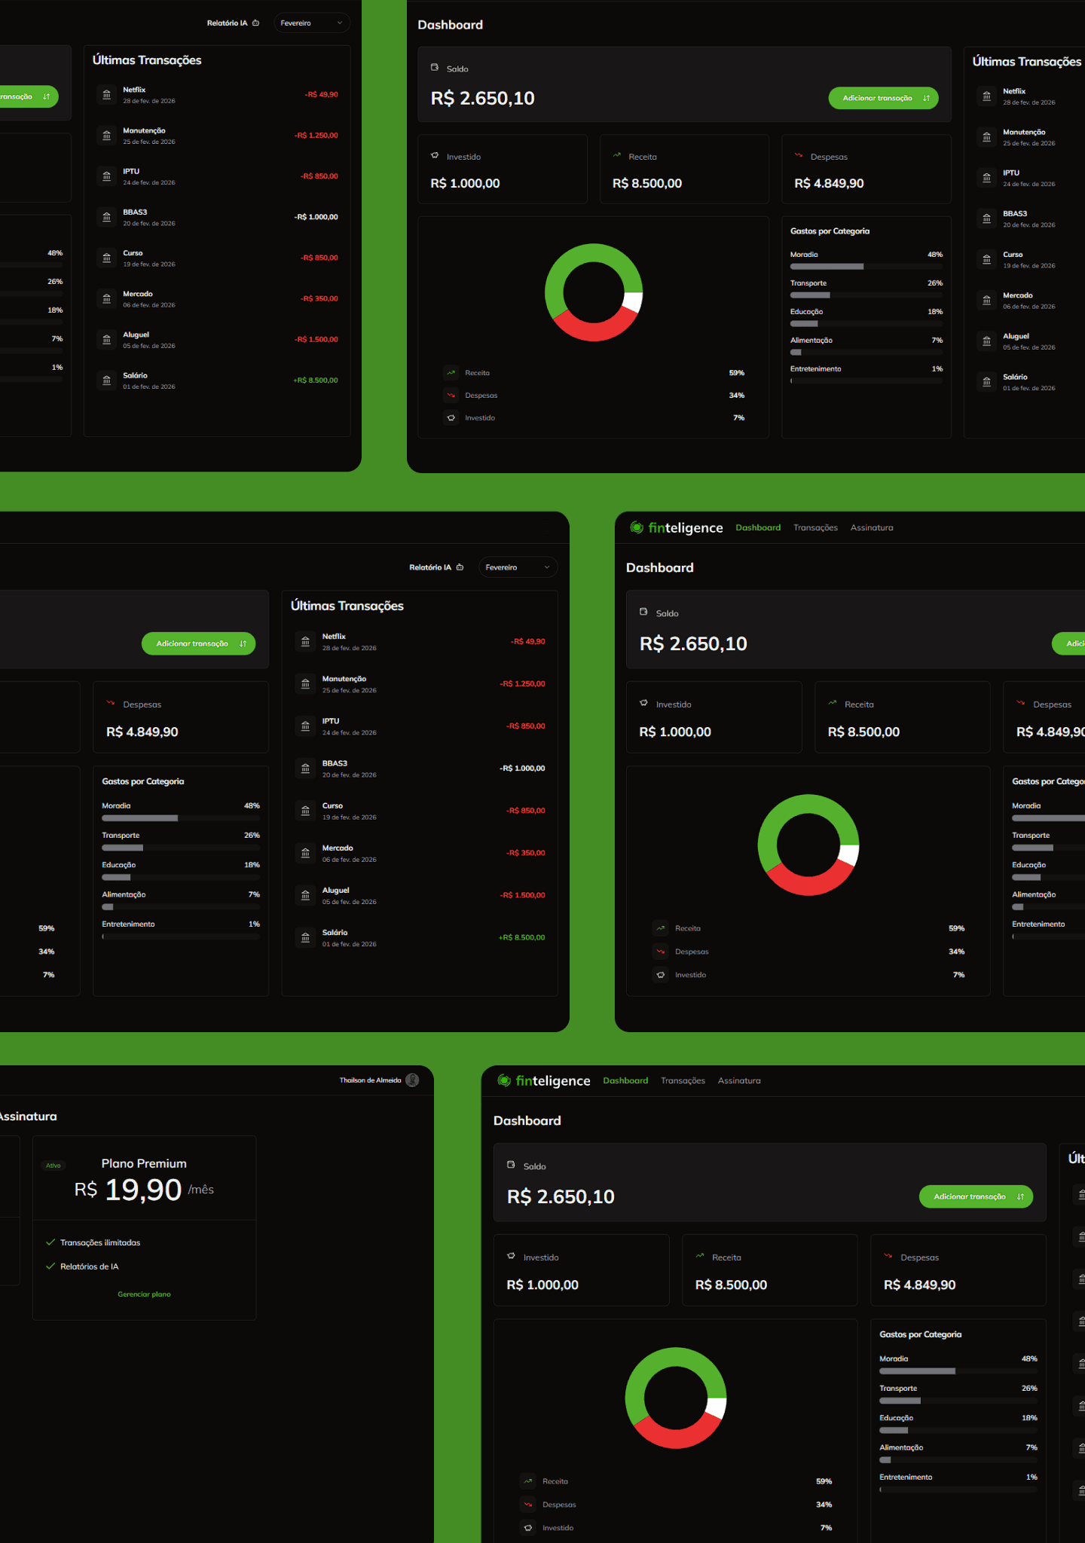Viewport: 1085px width, 1543px height.
Task: Click the Relatórios de IA checkmark
Action: point(50,1266)
